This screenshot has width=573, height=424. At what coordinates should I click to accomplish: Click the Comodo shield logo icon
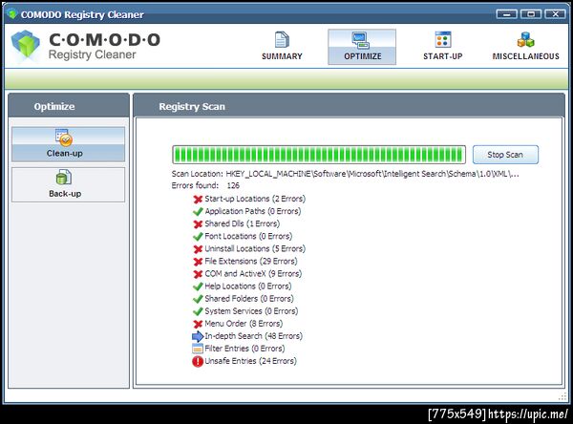tap(26, 45)
